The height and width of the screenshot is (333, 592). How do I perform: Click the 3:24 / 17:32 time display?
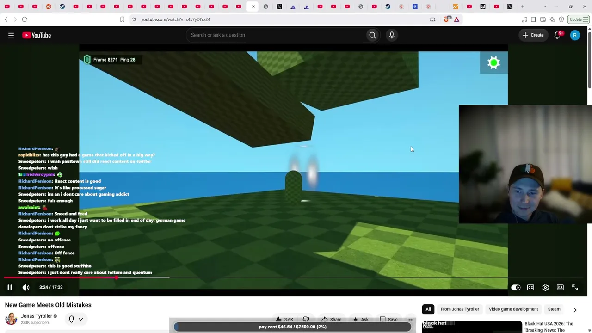point(51,287)
